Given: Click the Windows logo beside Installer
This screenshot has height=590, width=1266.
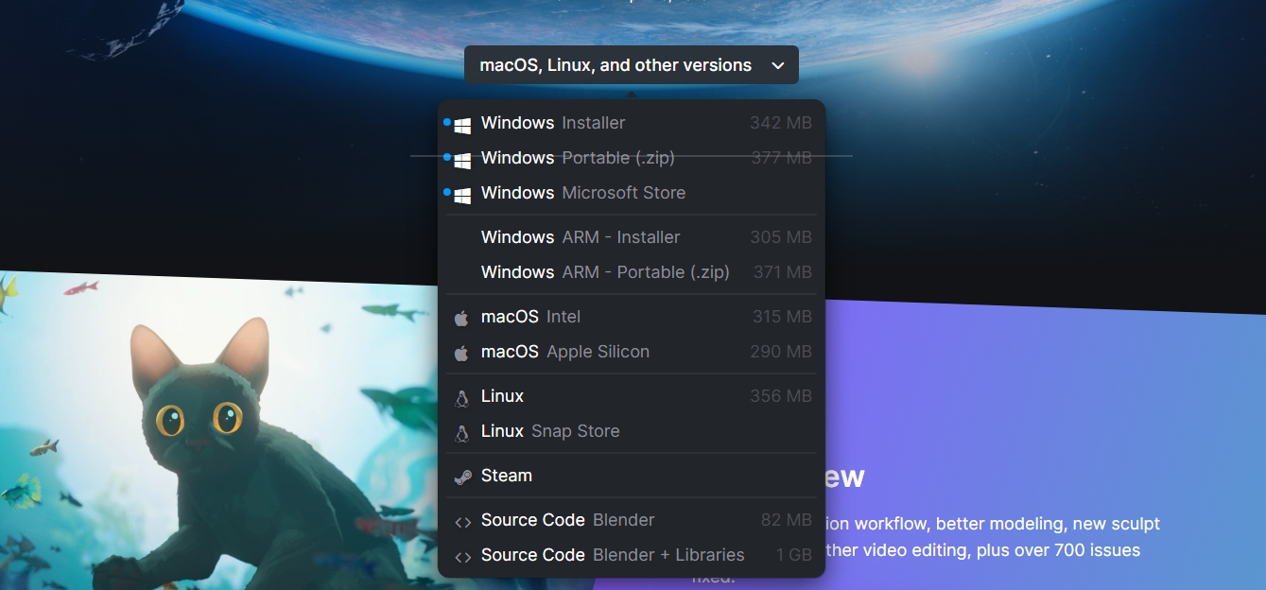Looking at the screenshot, I should point(462,124).
